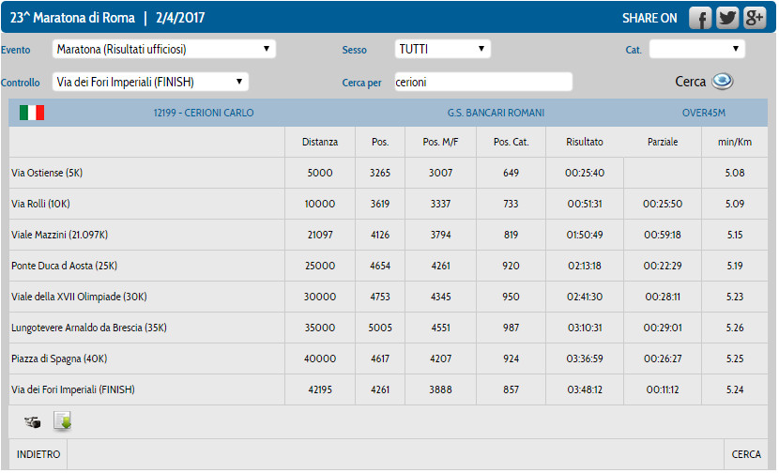Open the Controllo checkpoint dropdown
Screen dimensions: 779x473
[x=150, y=82]
